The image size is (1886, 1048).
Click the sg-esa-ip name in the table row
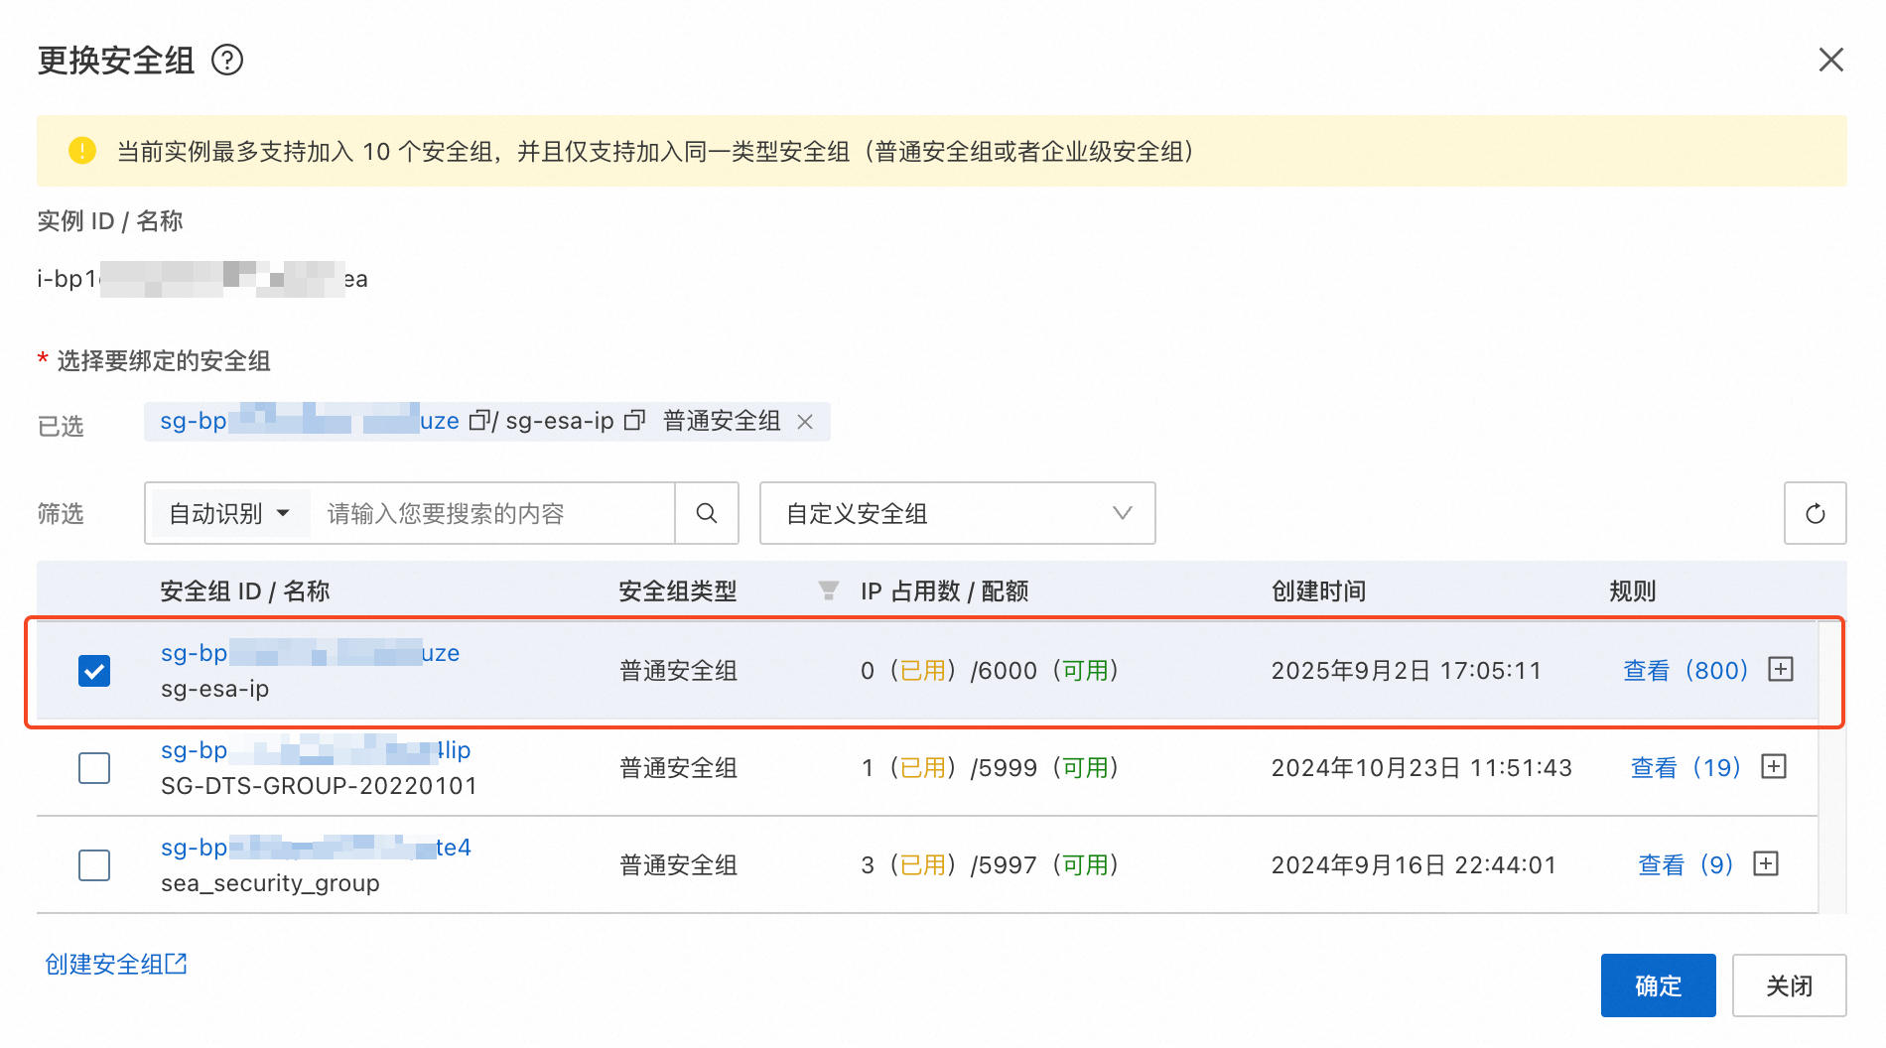coord(215,689)
